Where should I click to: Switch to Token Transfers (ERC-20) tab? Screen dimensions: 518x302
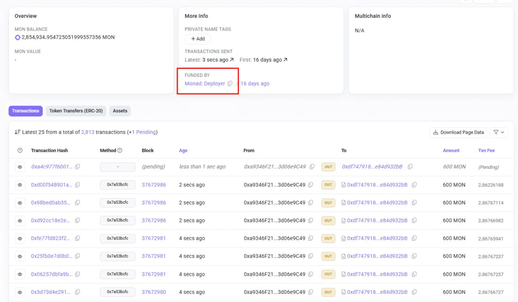tap(76, 111)
